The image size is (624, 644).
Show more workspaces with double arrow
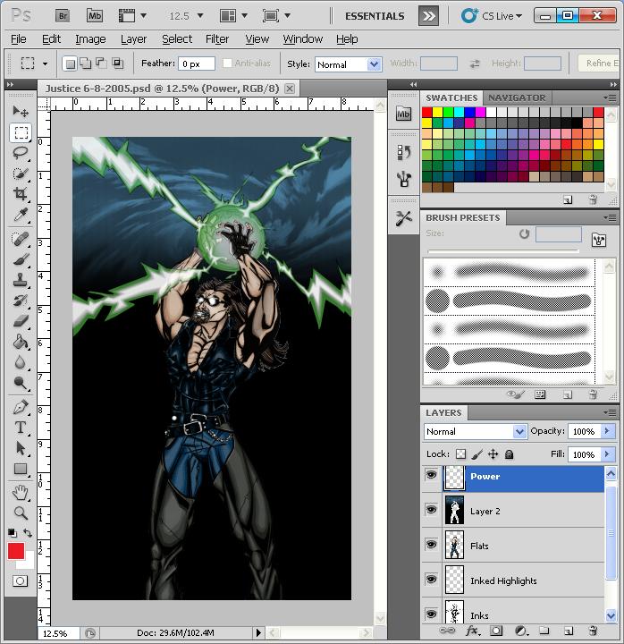point(428,16)
